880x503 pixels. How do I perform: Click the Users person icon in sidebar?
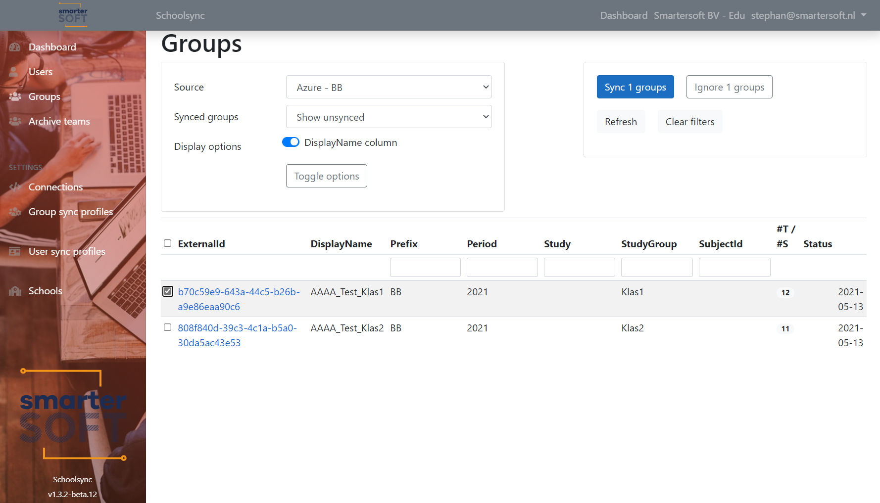(14, 72)
